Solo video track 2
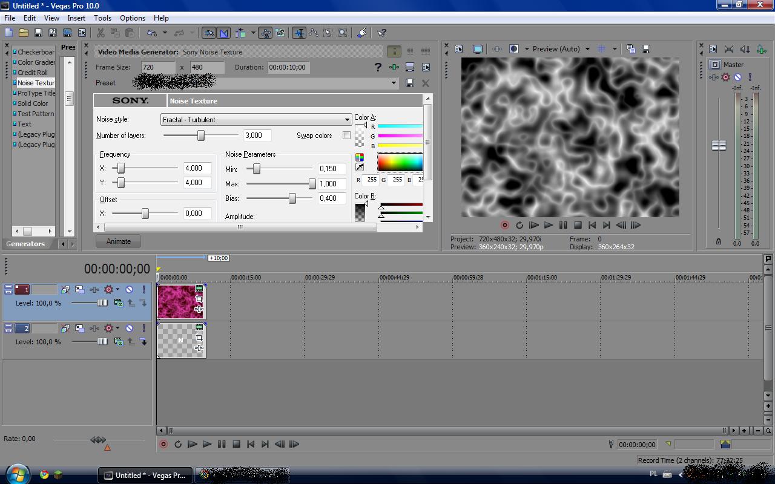This screenshot has height=484, width=775. click(143, 328)
